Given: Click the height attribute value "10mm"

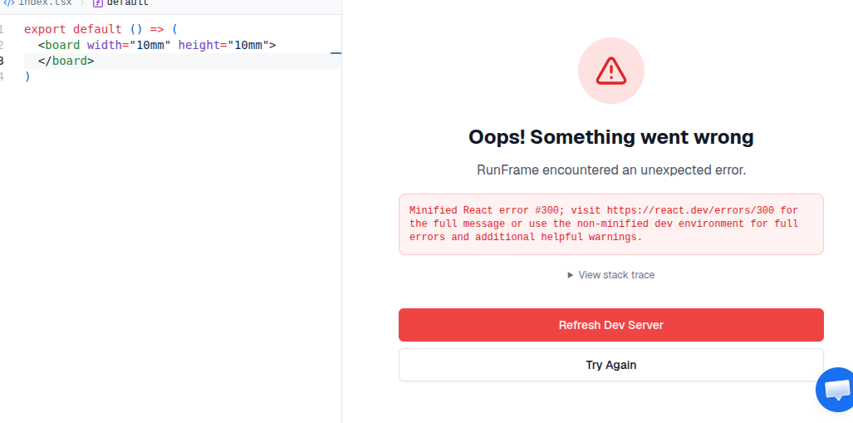Looking at the screenshot, I should point(248,45).
